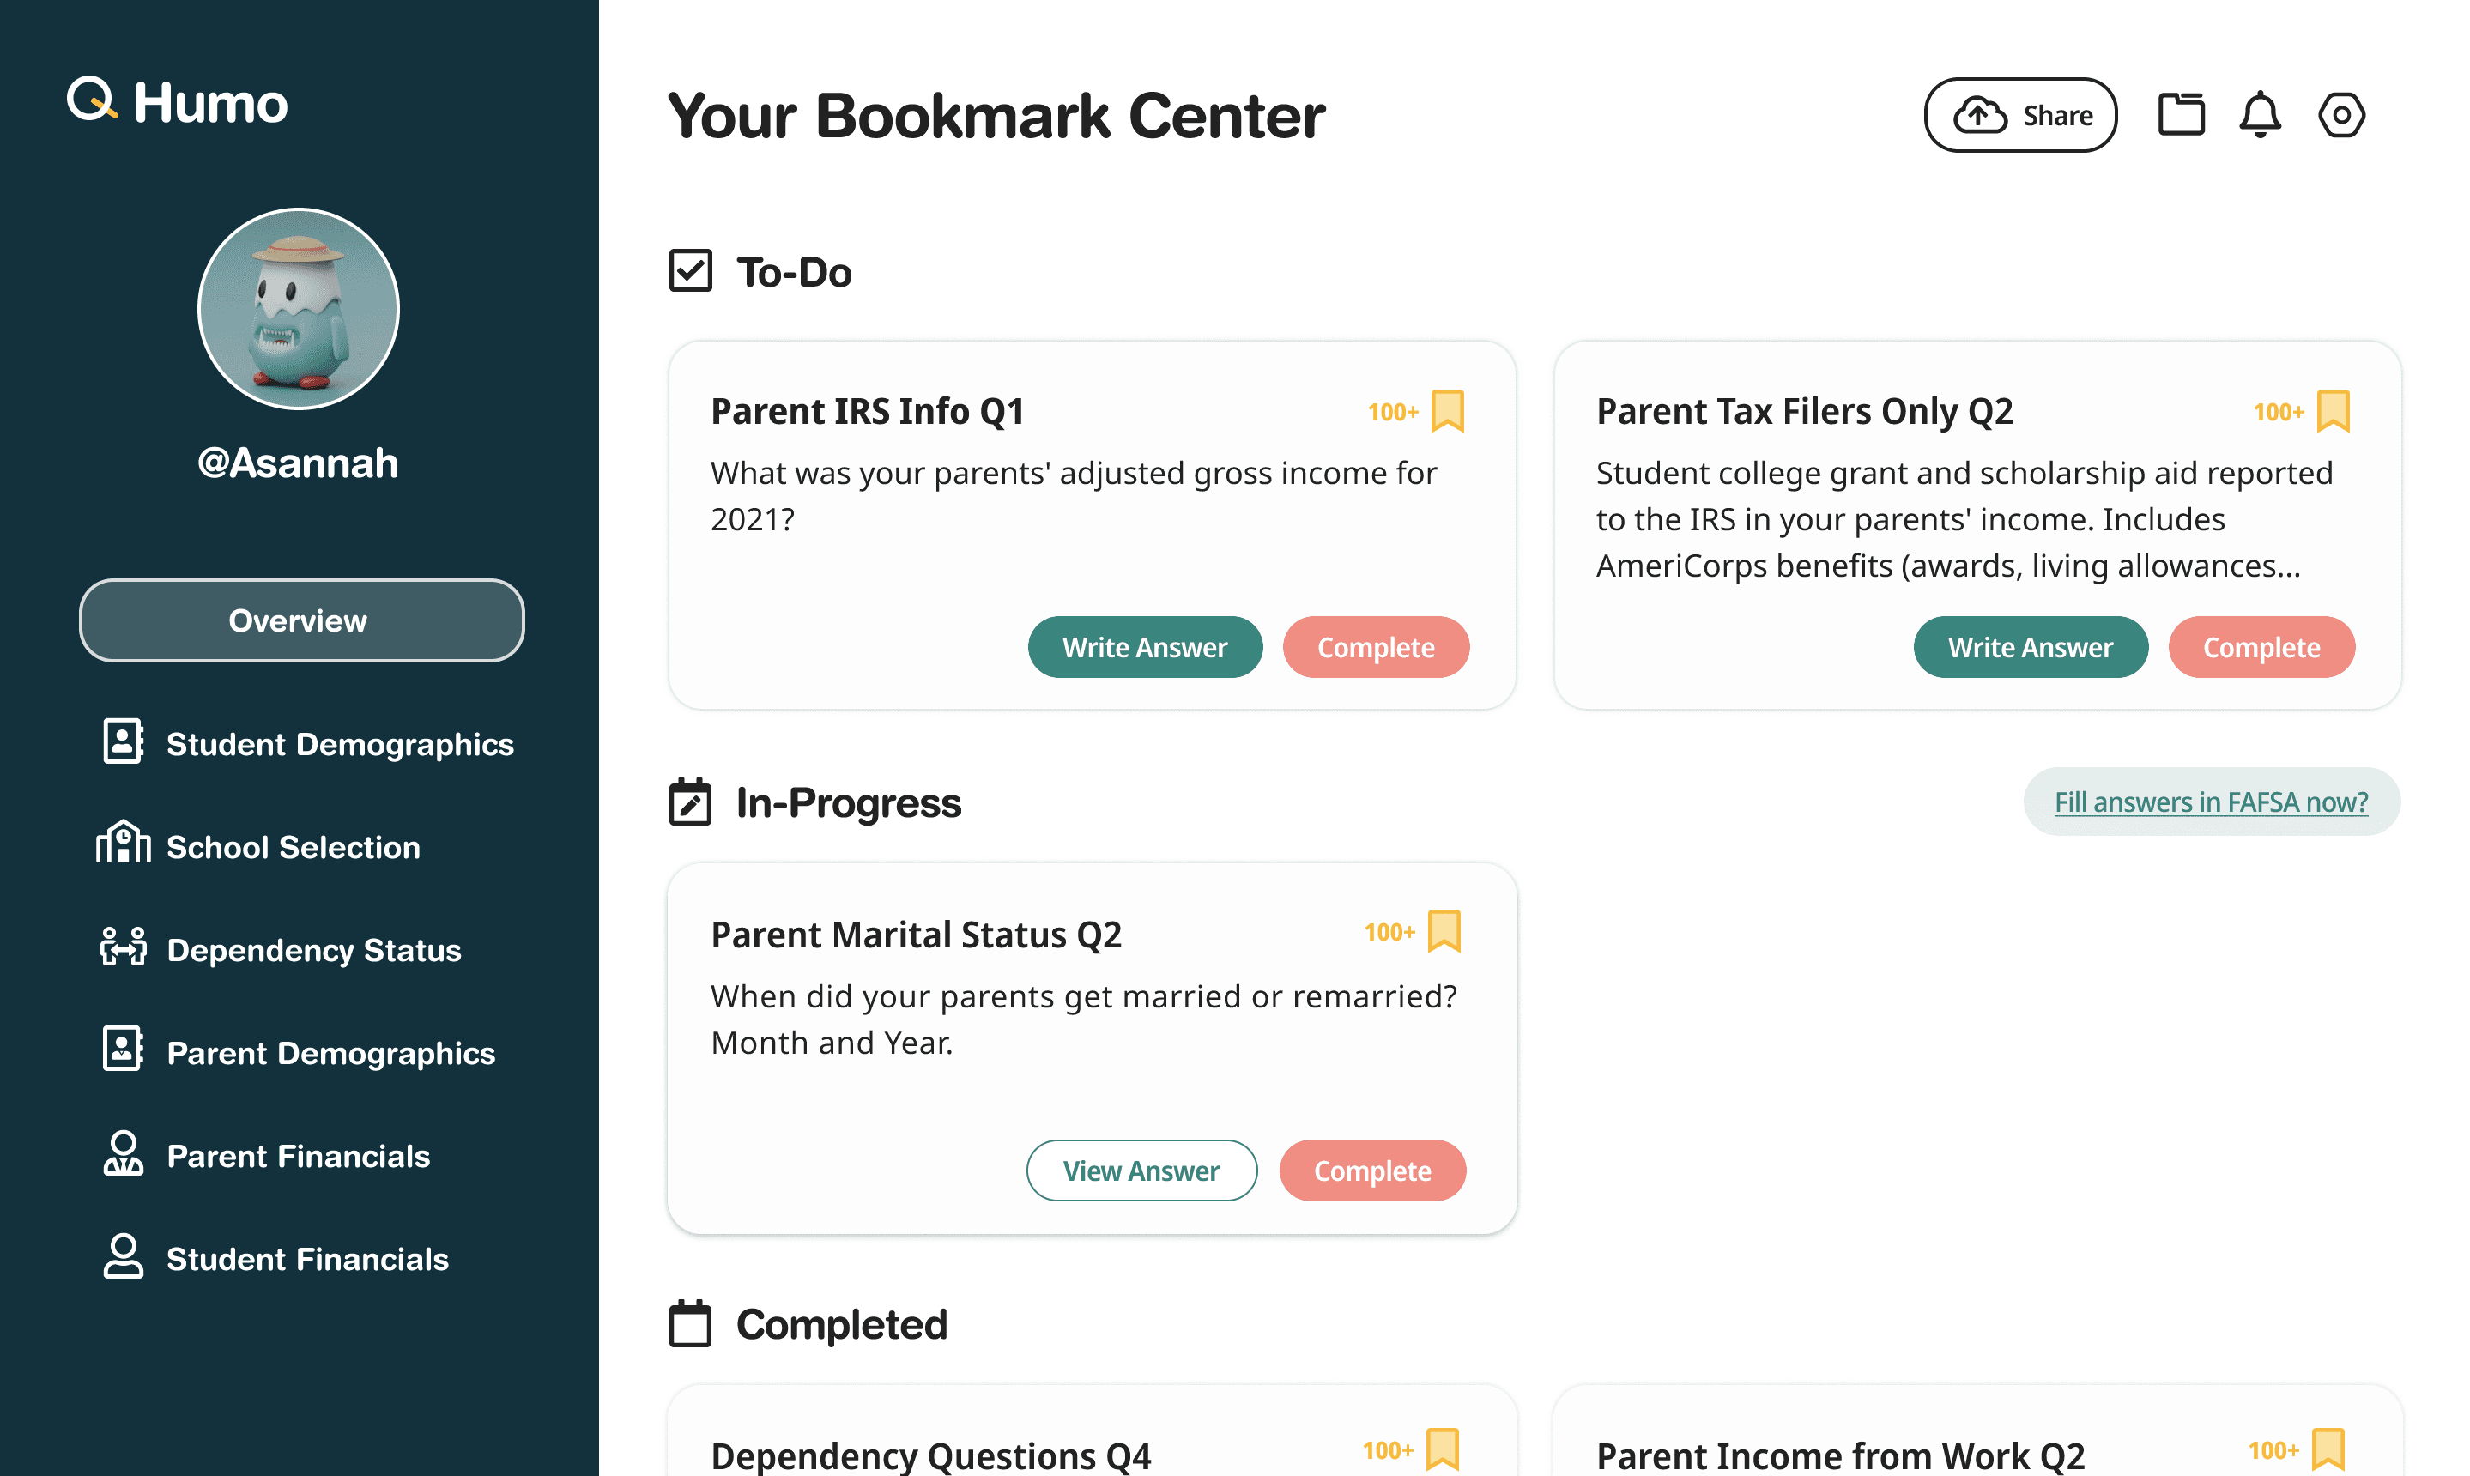The image size is (2470, 1476).
Task: Click the Humo logo
Action: click(x=177, y=101)
